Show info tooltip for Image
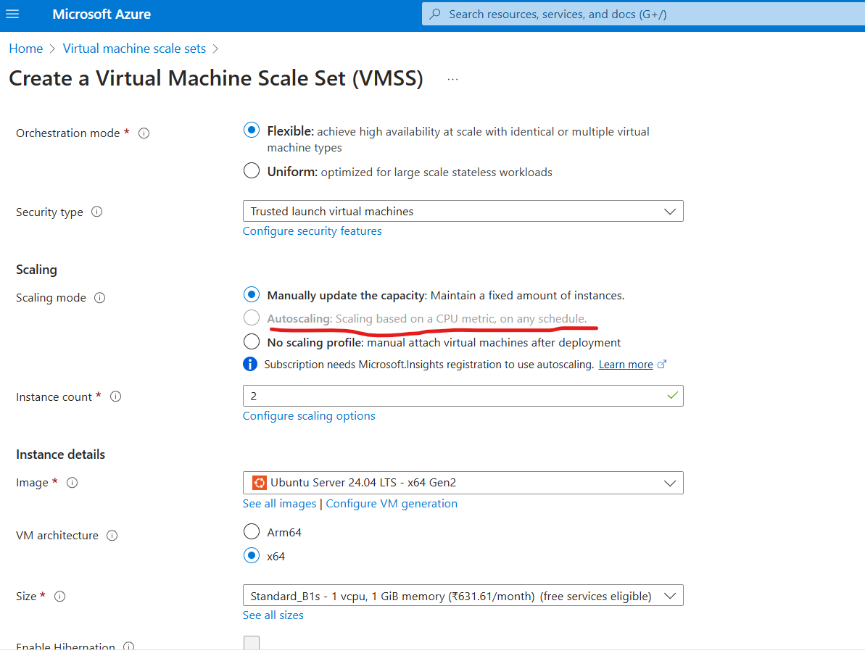This screenshot has height=656, width=865. click(x=73, y=483)
